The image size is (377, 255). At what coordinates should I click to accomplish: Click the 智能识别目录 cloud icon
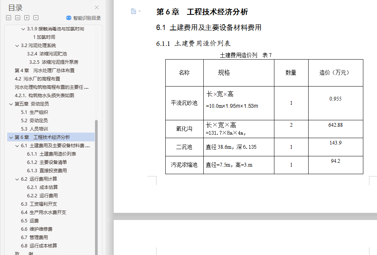(x=69, y=18)
